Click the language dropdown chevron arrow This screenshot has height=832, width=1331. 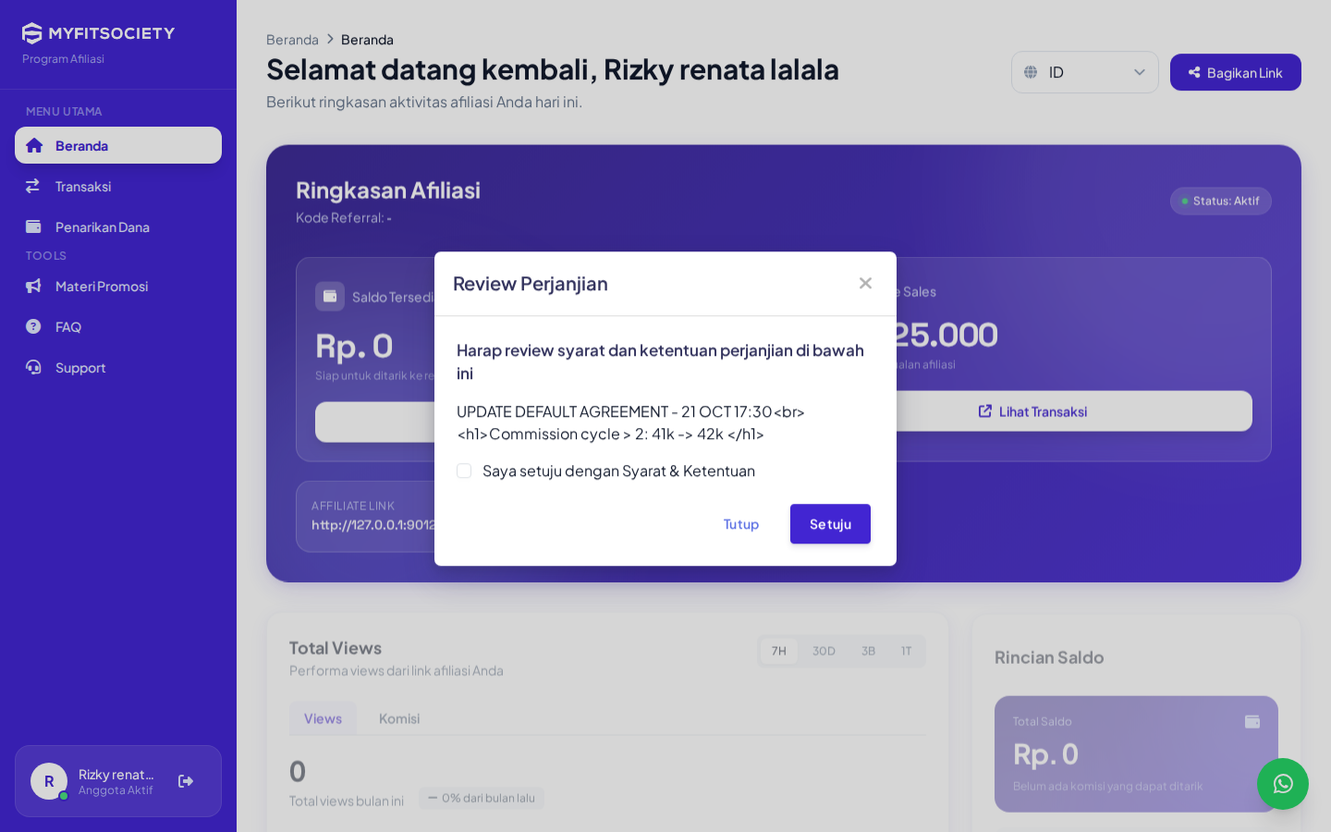[x=1139, y=72]
